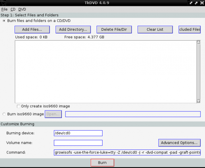Click the minimize window icon
This screenshot has width=205, height=168.
tap(191, 3)
